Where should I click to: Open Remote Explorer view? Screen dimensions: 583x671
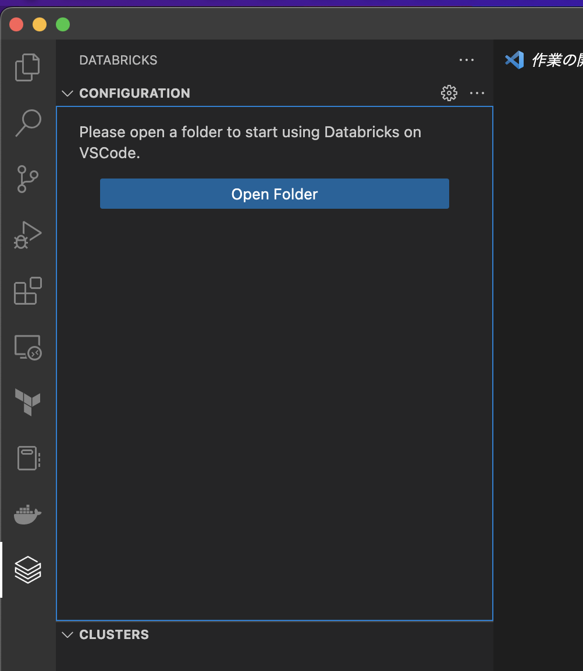(x=28, y=347)
